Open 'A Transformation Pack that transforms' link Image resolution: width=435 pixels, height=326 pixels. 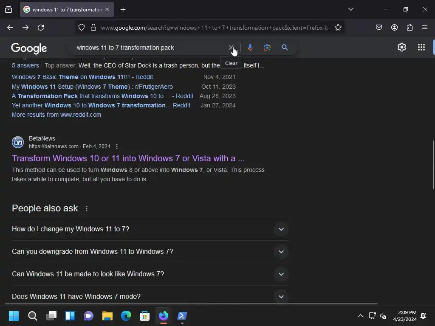click(x=102, y=96)
